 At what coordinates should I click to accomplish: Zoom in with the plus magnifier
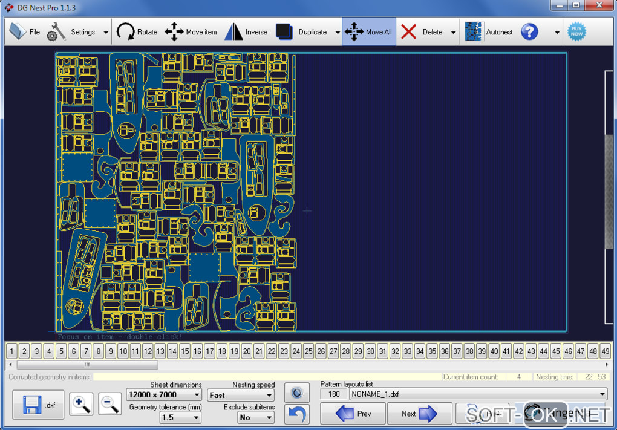pos(82,404)
